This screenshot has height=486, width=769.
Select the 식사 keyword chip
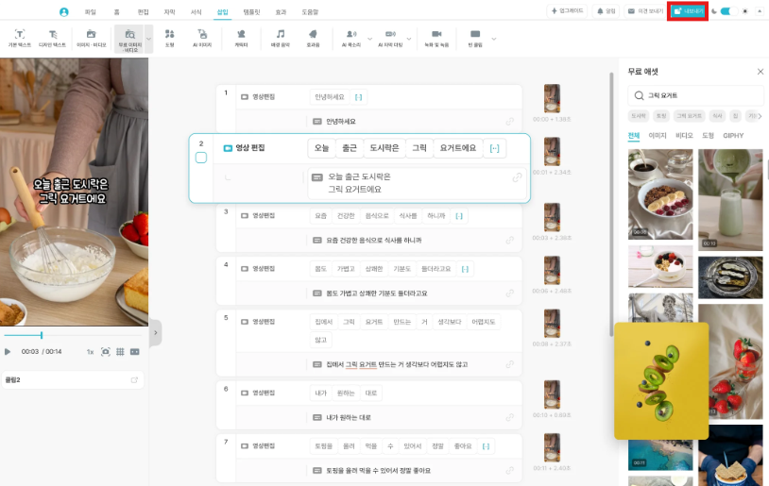pos(717,116)
